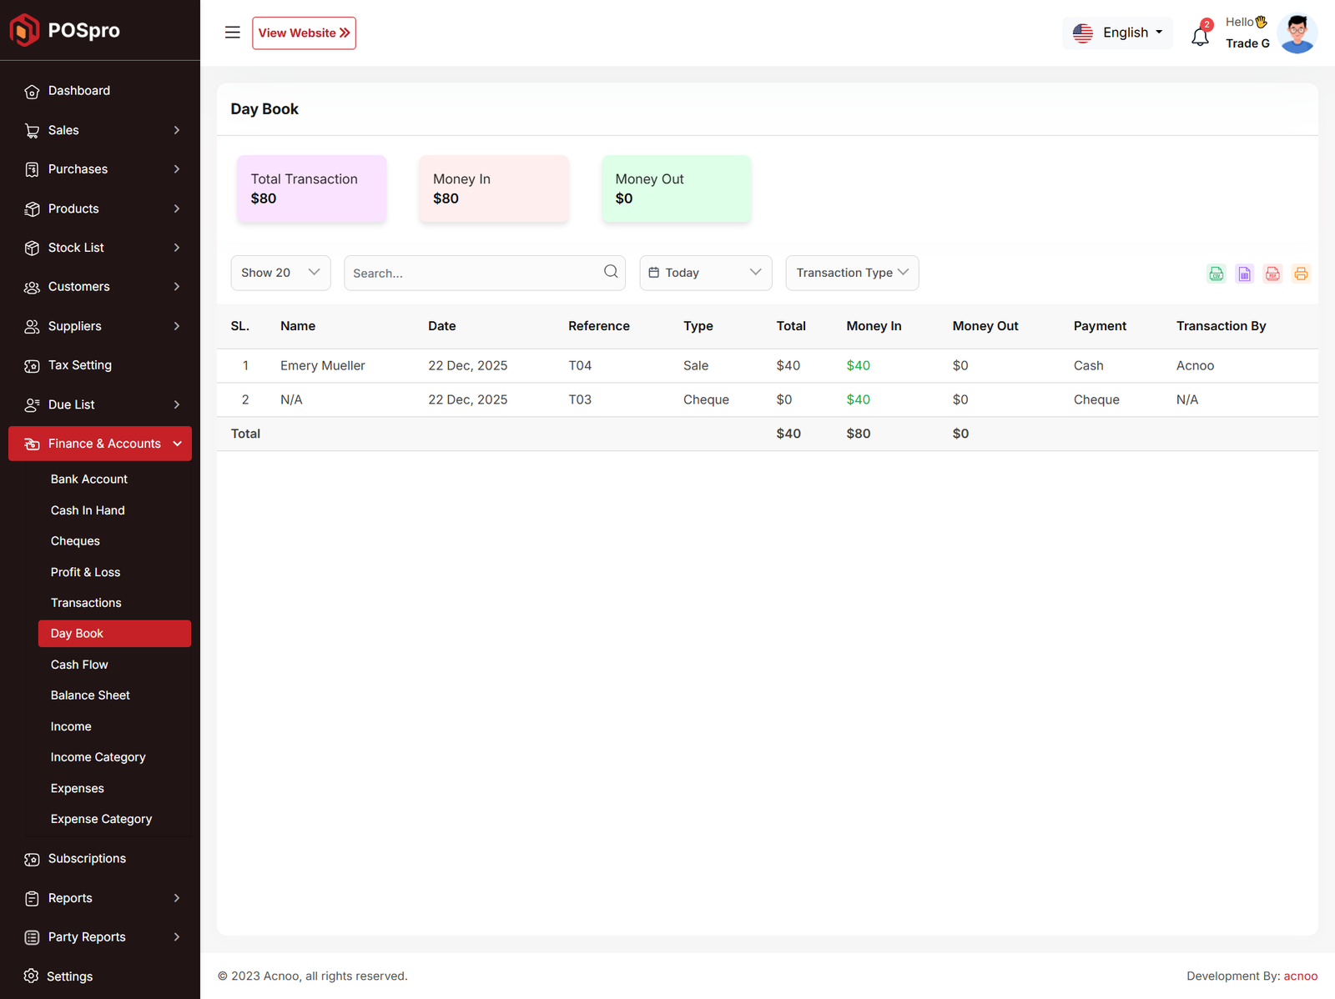Change language from English dropdown
1335x999 pixels.
tap(1117, 33)
